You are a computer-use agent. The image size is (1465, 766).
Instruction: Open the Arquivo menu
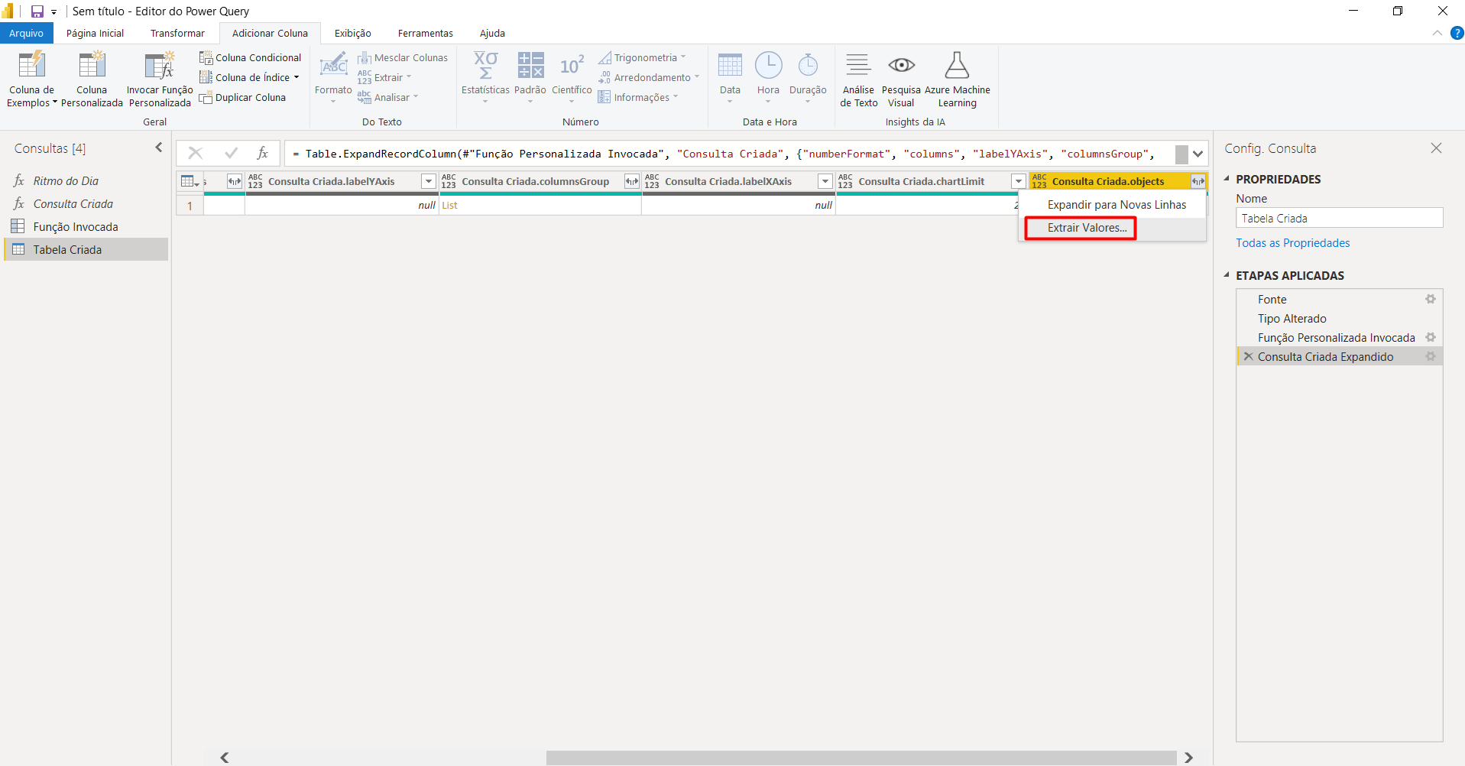[x=27, y=33]
